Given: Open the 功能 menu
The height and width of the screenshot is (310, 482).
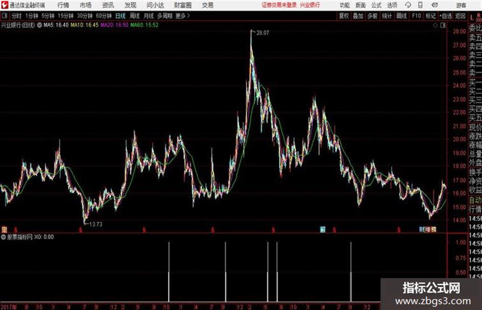Looking at the screenshot, I should tap(345, 5).
